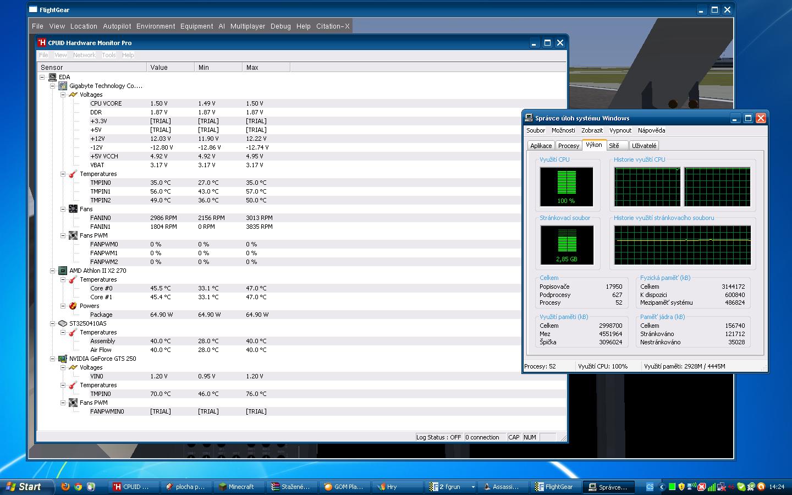The width and height of the screenshot is (792, 495).
Task: Open the FlightGear Autopilot menu
Action: pyautogui.click(x=117, y=26)
